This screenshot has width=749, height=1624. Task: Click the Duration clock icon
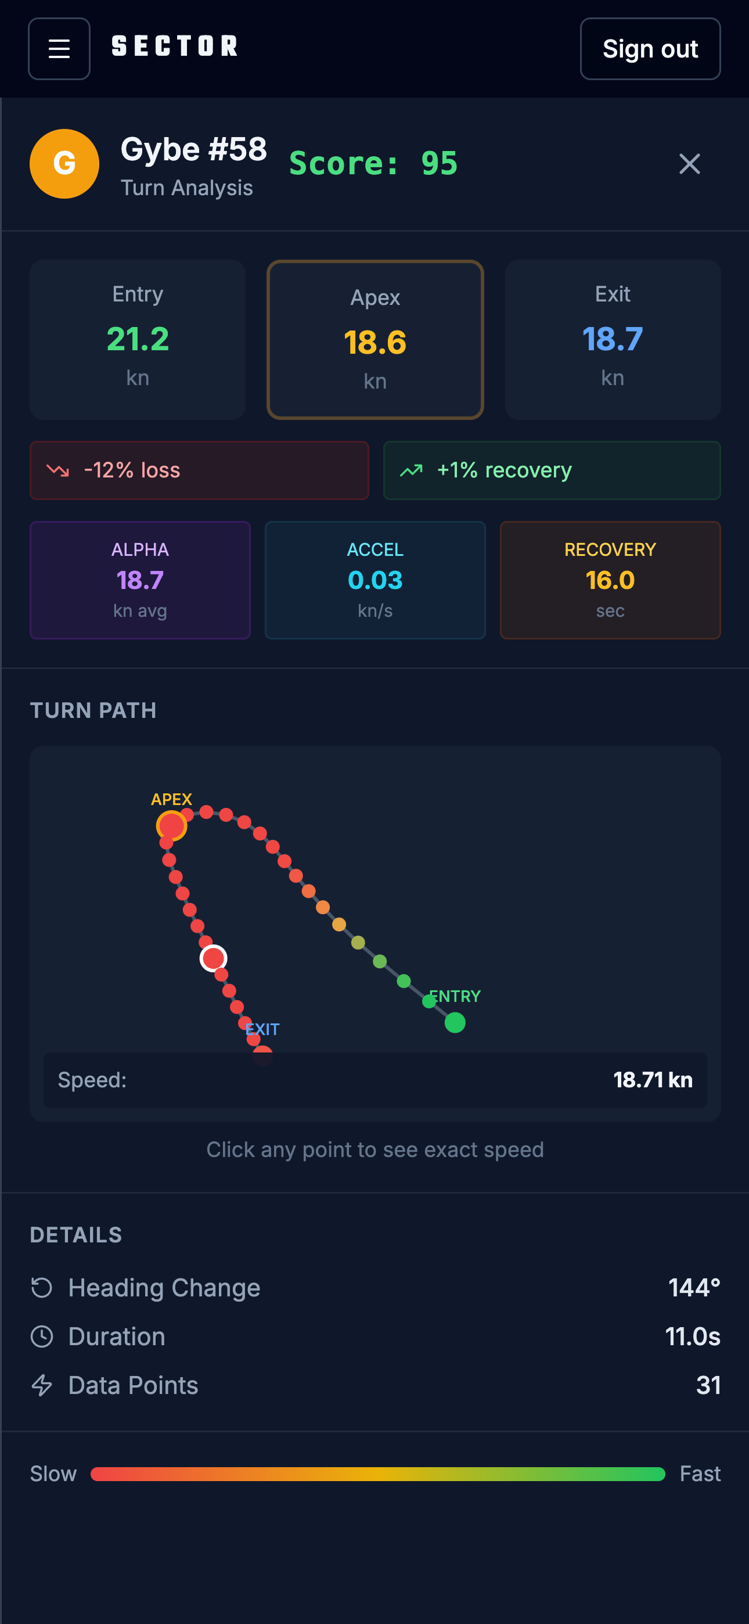pos(42,1336)
